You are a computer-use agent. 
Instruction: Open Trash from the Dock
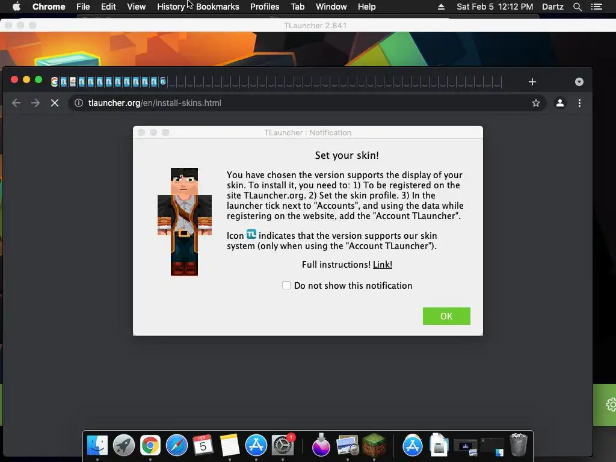coord(518,446)
